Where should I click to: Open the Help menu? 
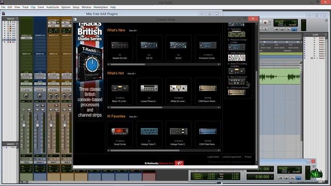(113, 7)
